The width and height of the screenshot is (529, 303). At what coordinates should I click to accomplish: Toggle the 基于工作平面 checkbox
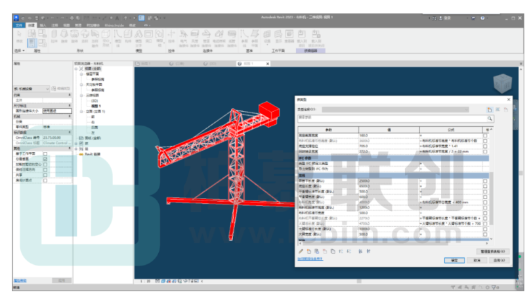pos(45,154)
